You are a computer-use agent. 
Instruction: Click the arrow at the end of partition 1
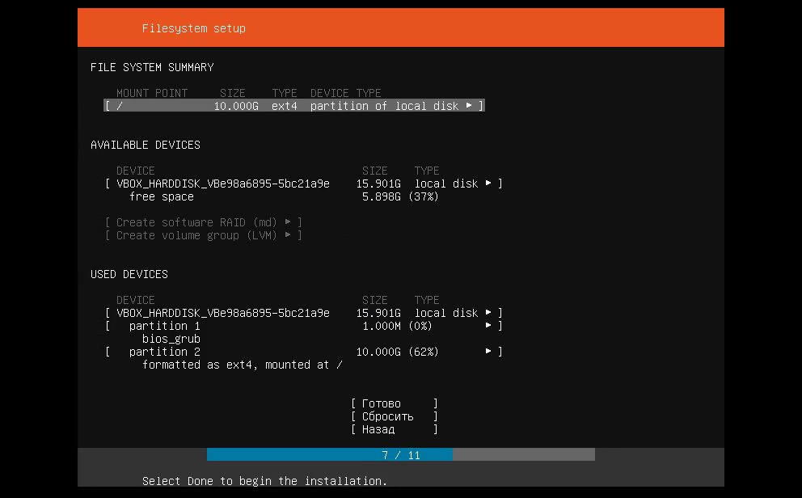point(488,326)
